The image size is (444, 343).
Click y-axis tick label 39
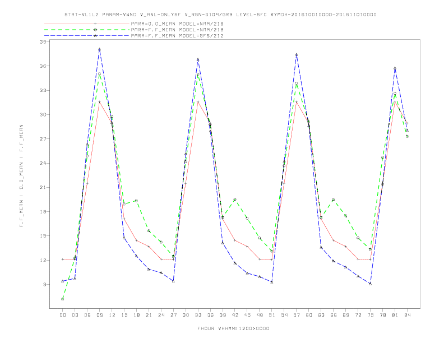(x=43, y=42)
